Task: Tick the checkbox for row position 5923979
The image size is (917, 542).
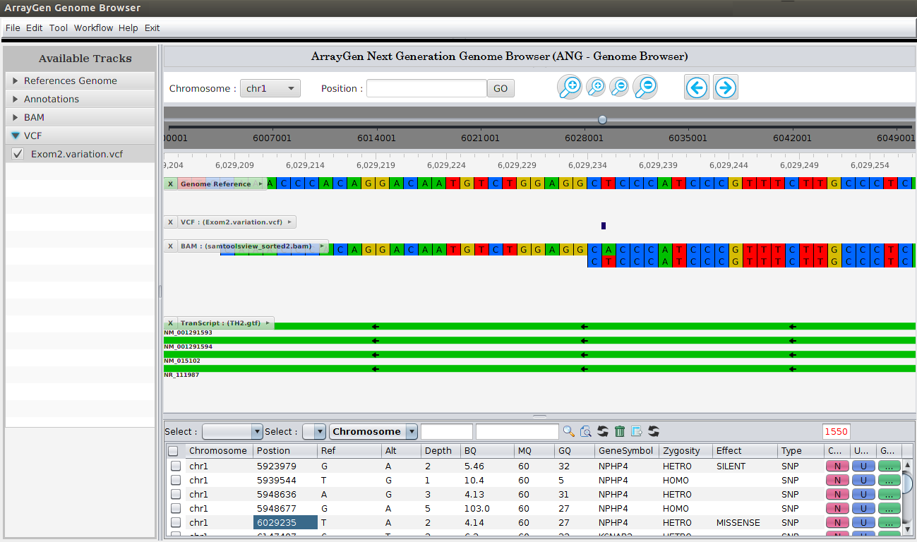Action: [x=176, y=466]
